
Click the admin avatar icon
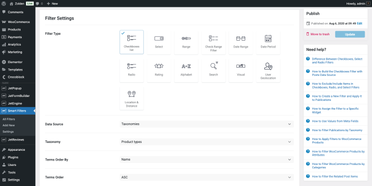click(x=368, y=3)
